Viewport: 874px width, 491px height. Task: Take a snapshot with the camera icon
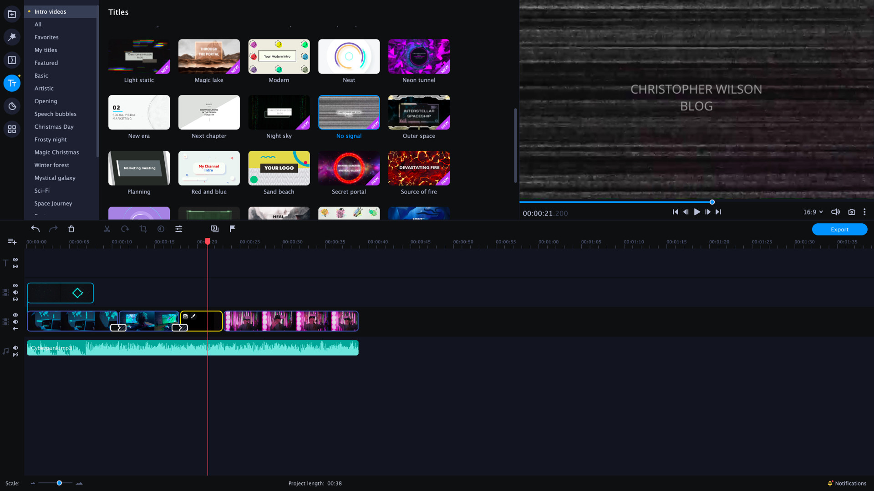tap(852, 212)
